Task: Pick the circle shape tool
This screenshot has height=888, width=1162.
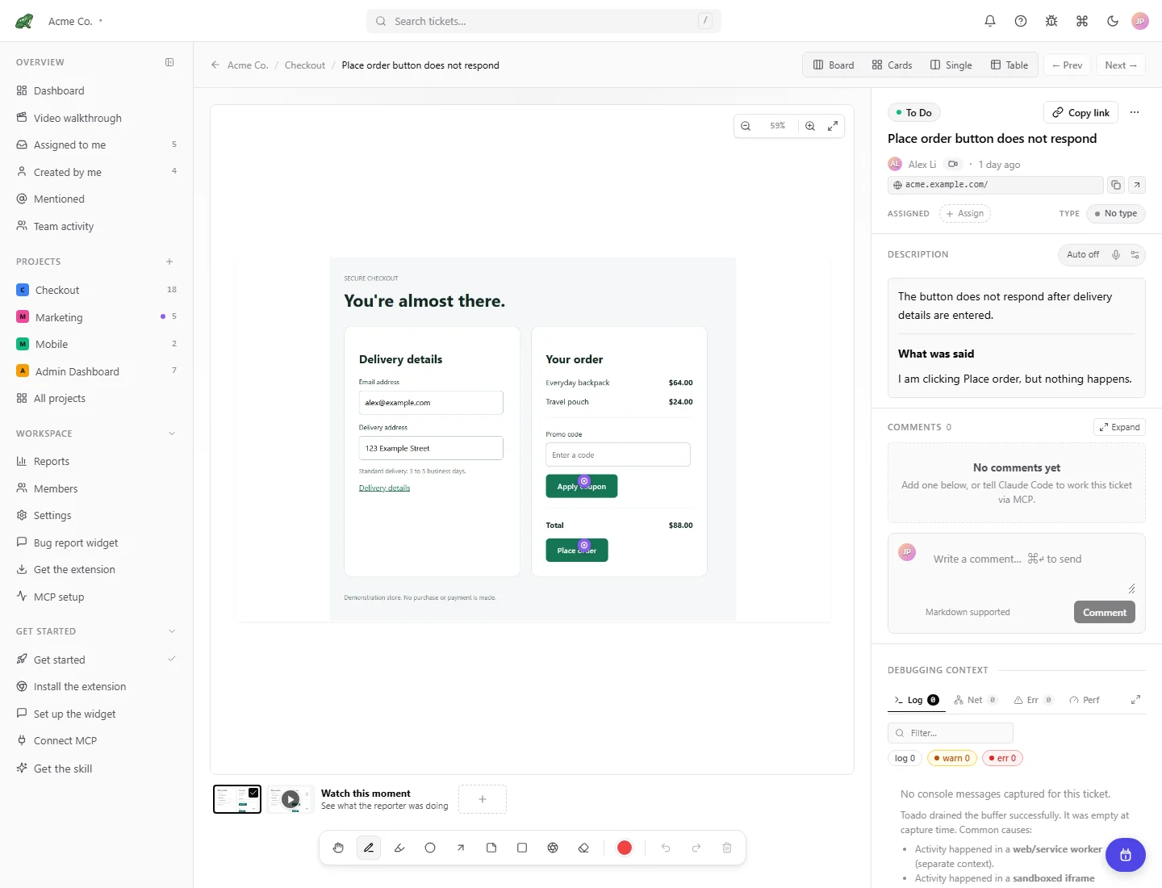Action: coord(430,848)
